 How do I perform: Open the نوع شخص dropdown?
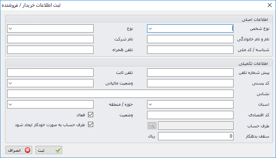tap(190, 29)
